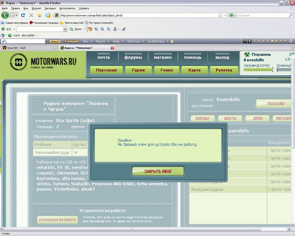
Task: Pause playback in Winamp toolbar
Action: [x=268, y=41]
